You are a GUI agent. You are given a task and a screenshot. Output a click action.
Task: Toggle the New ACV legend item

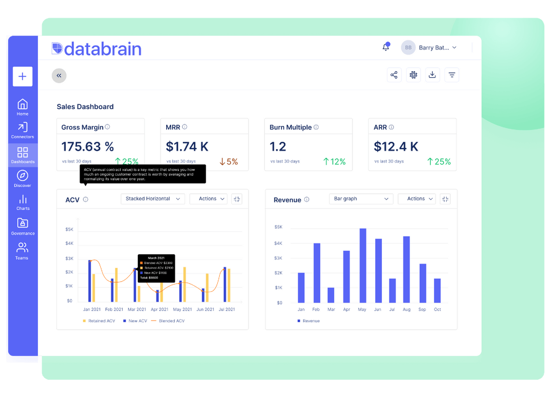coord(135,321)
